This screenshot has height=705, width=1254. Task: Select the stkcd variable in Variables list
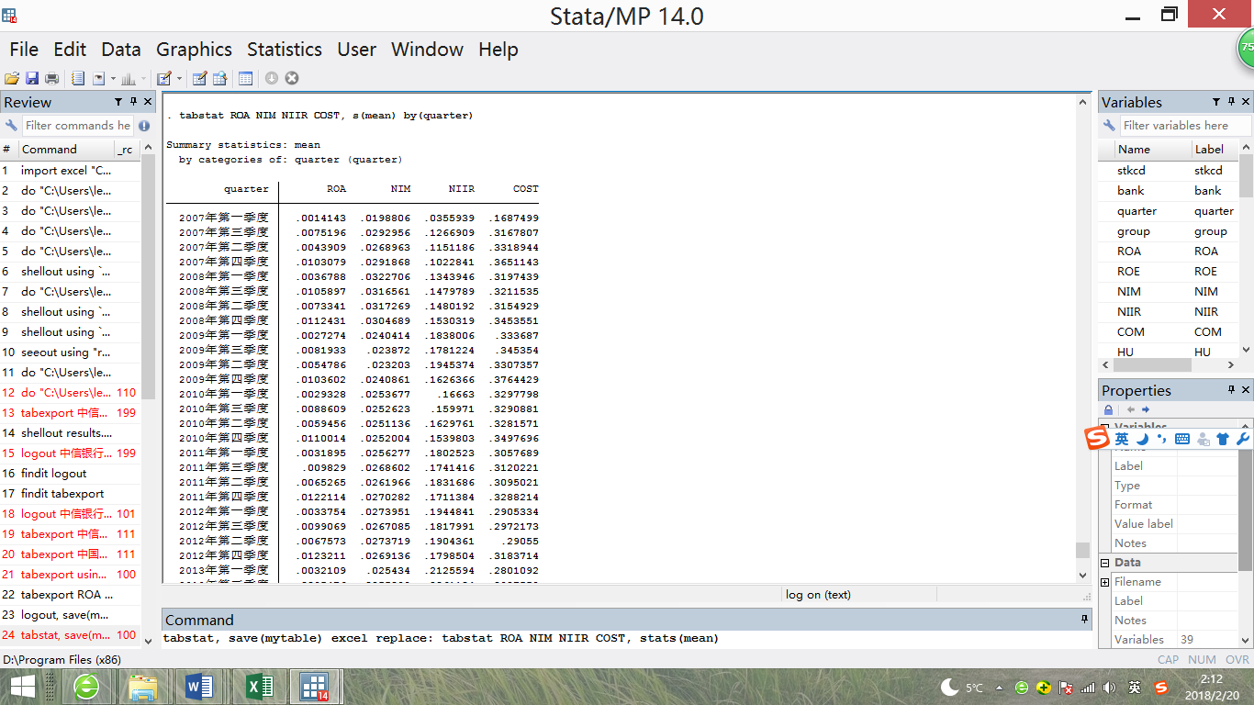click(1169, 170)
